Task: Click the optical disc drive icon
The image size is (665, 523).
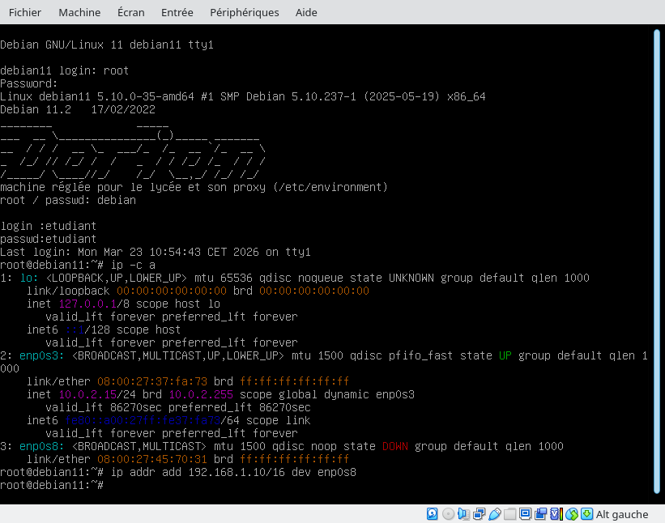Action: pyautogui.click(x=448, y=514)
